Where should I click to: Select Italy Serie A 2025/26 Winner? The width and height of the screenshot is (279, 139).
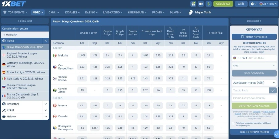coord(25,79)
